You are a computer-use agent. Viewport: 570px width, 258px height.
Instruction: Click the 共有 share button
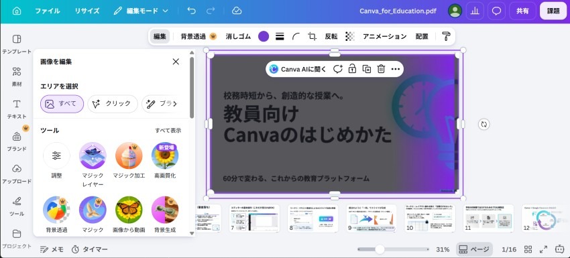(x=522, y=11)
